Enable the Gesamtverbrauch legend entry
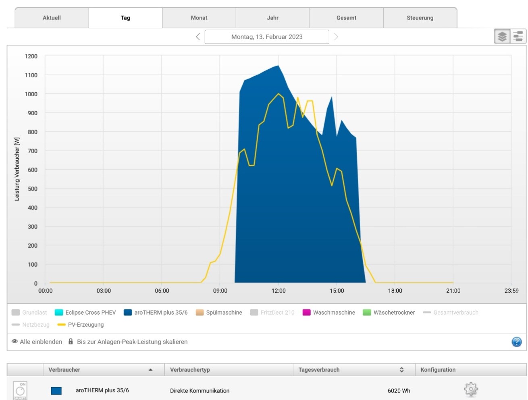 click(x=451, y=313)
